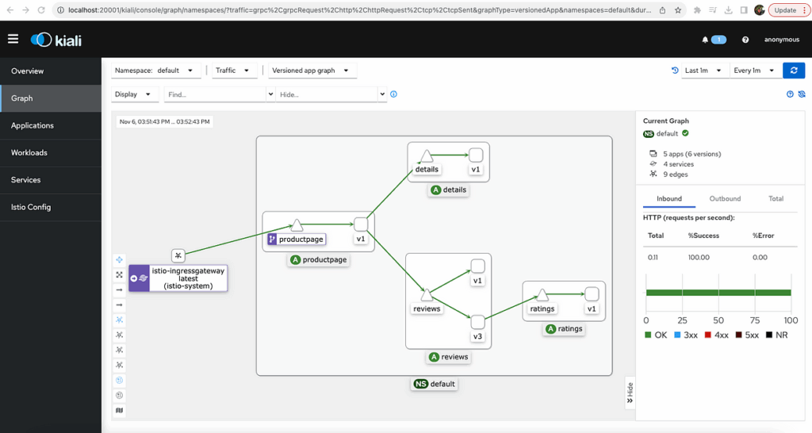Toggle the graph legend map icon
This screenshot has width=812, height=433.
(120, 410)
